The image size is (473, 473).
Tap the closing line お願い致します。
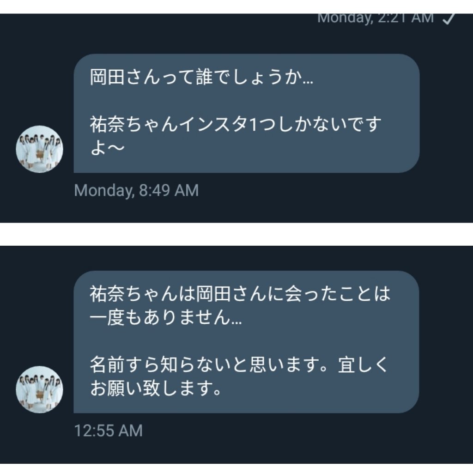(156, 388)
